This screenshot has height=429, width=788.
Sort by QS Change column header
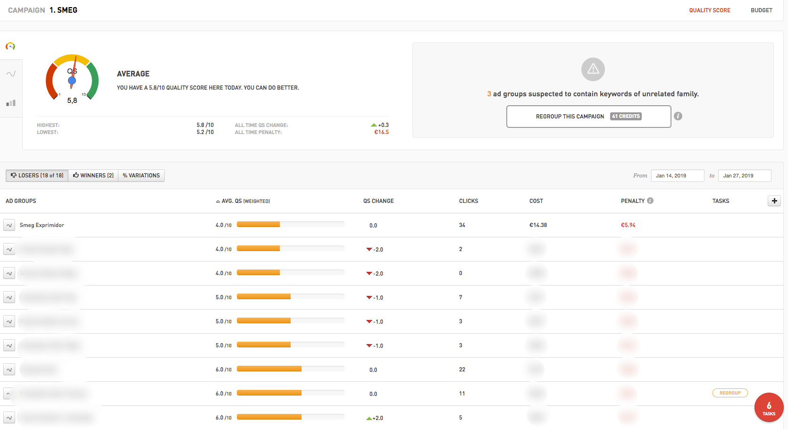tap(378, 201)
